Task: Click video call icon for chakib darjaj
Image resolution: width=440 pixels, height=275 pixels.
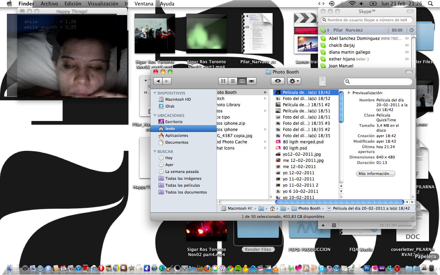Action: tap(407, 45)
